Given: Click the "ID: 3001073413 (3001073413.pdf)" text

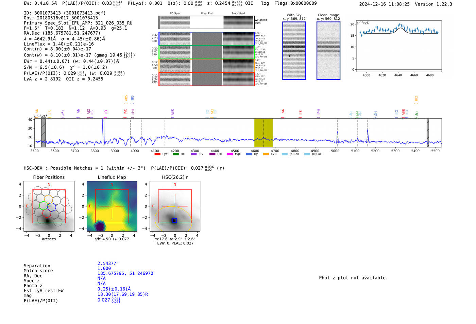Looking at the screenshot, I should (65, 13).
